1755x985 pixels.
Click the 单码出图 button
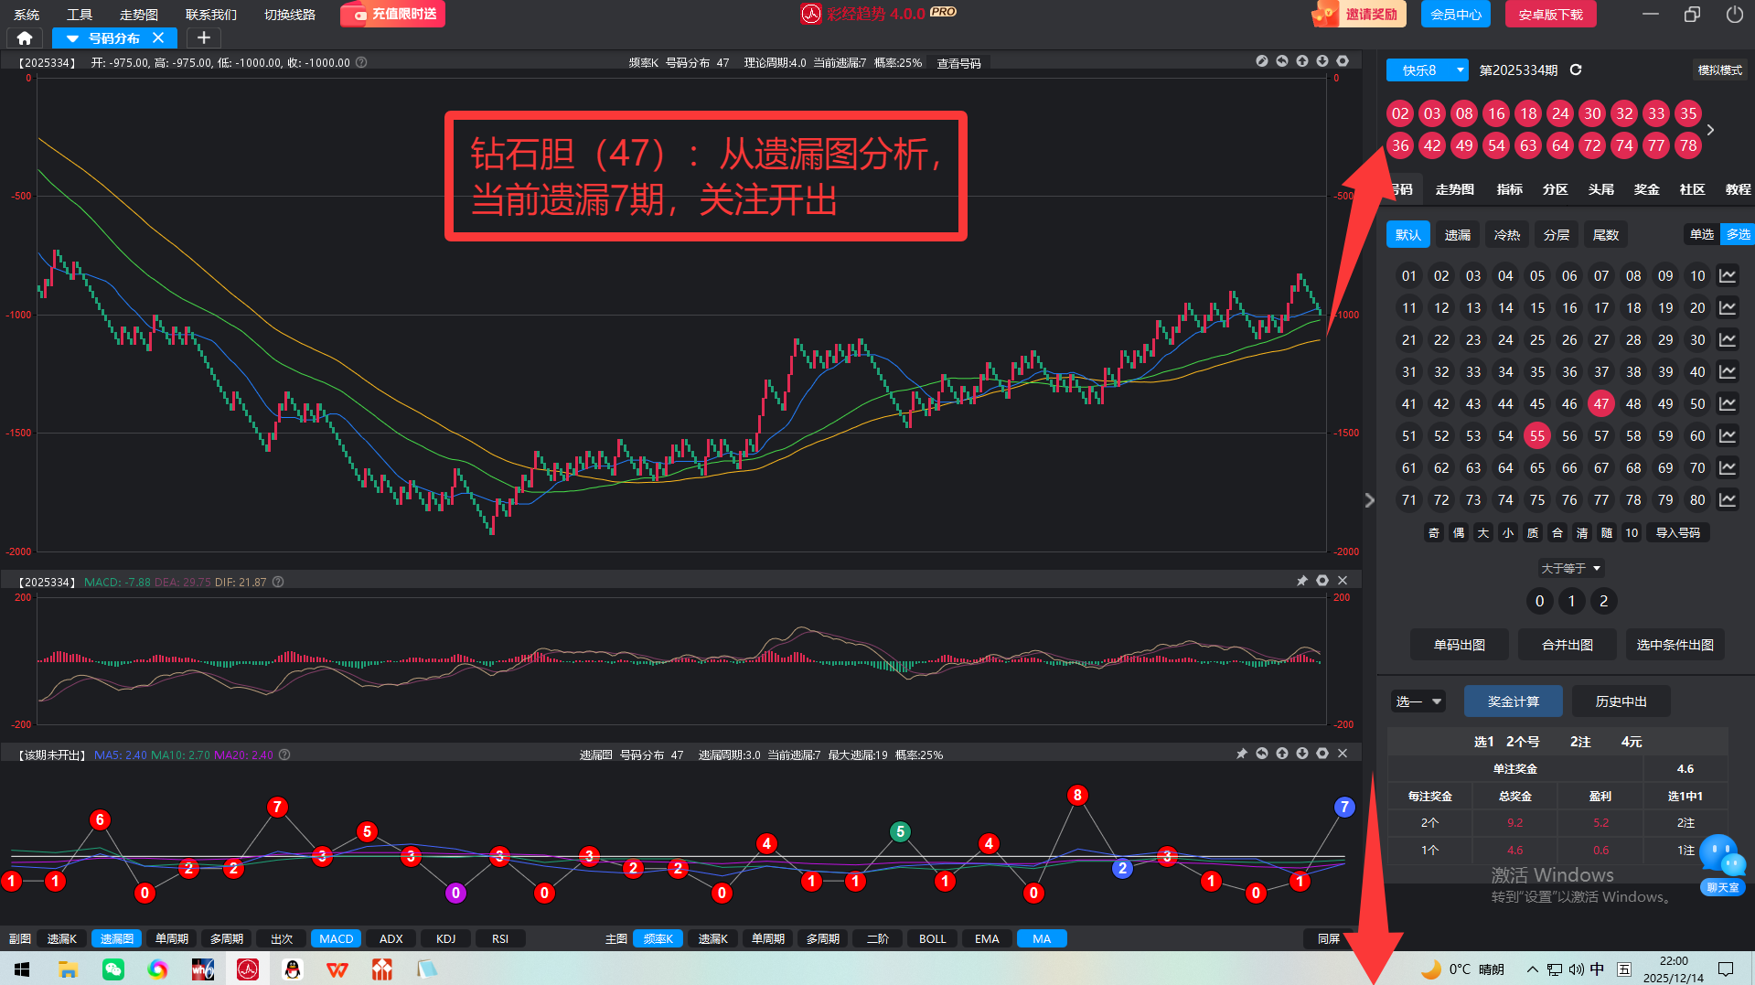coord(1459,645)
